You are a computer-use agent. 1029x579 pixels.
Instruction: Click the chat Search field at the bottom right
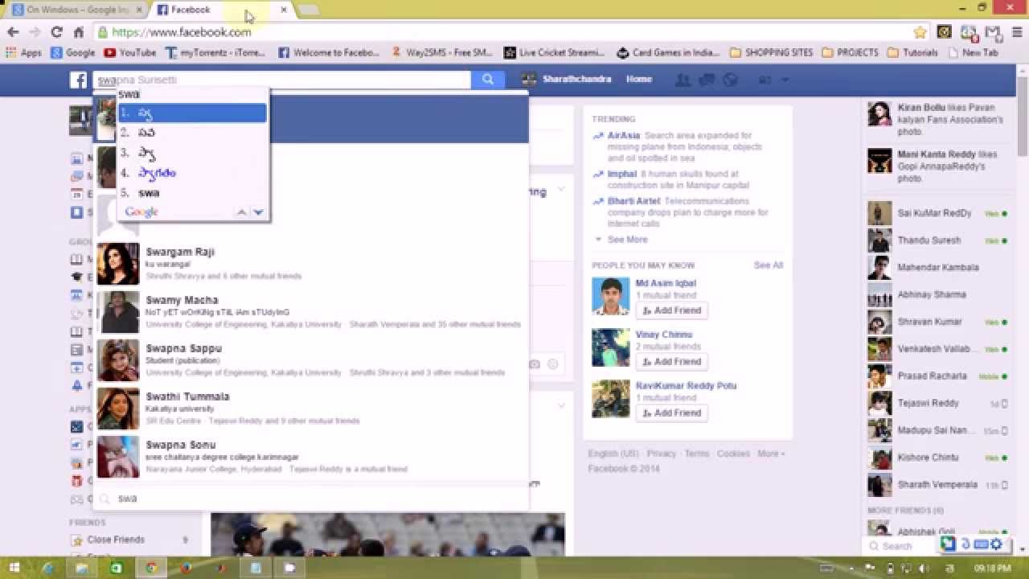pos(900,546)
